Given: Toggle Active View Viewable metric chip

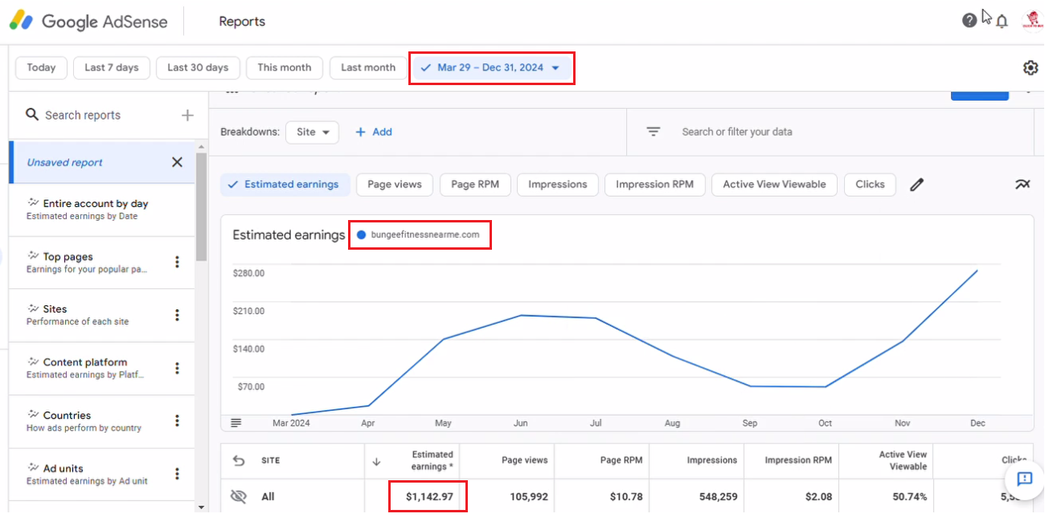Looking at the screenshot, I should (x=774, y=184).
